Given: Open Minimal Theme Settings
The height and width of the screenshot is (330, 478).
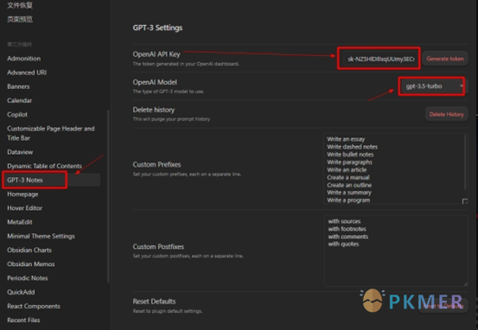Looking at the screenshot, I should coord(41,236).
